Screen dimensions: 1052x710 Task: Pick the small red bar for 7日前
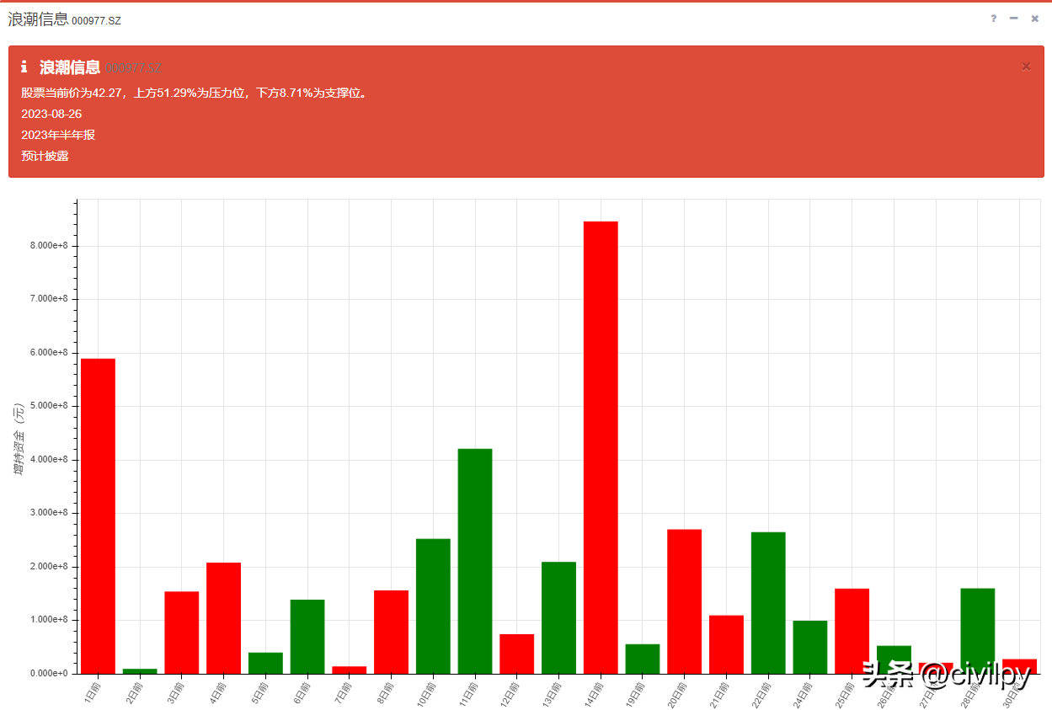click(350, 670)
